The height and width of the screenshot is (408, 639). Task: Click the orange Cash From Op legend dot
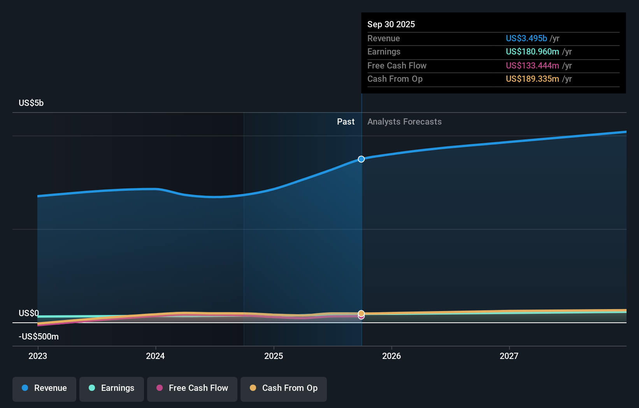point(253,388)
